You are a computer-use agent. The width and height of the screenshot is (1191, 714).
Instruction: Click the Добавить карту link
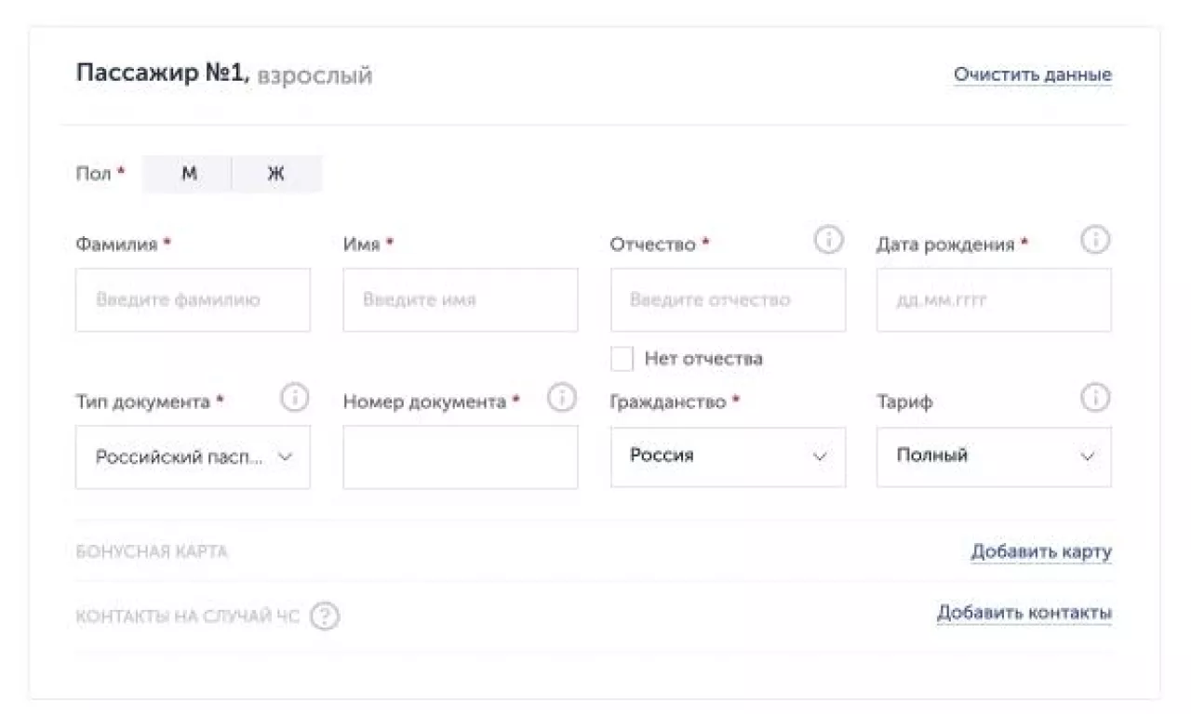[1040, 552]
